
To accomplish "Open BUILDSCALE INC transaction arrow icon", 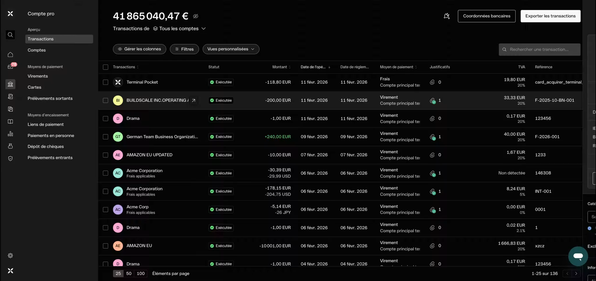I will (194, 100).
